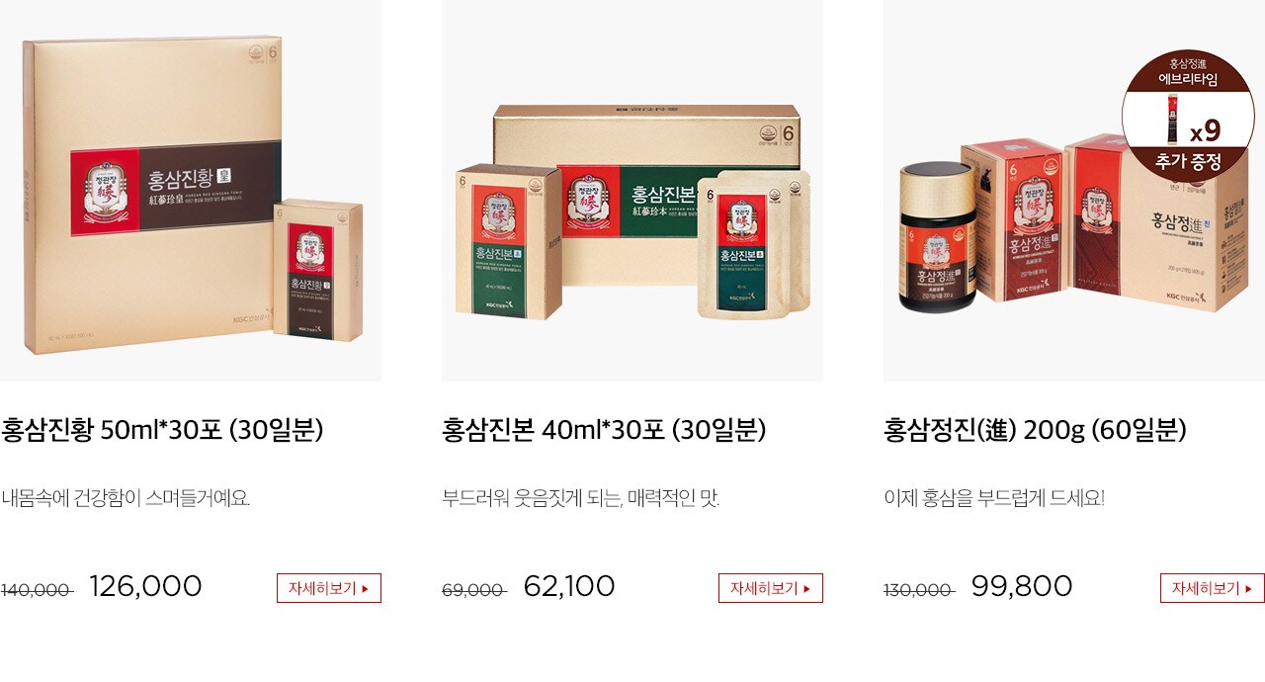
Task: Click the description 부드러워 웃음짓게 되는, 매력적인 맛
Action: pos(581,498)
